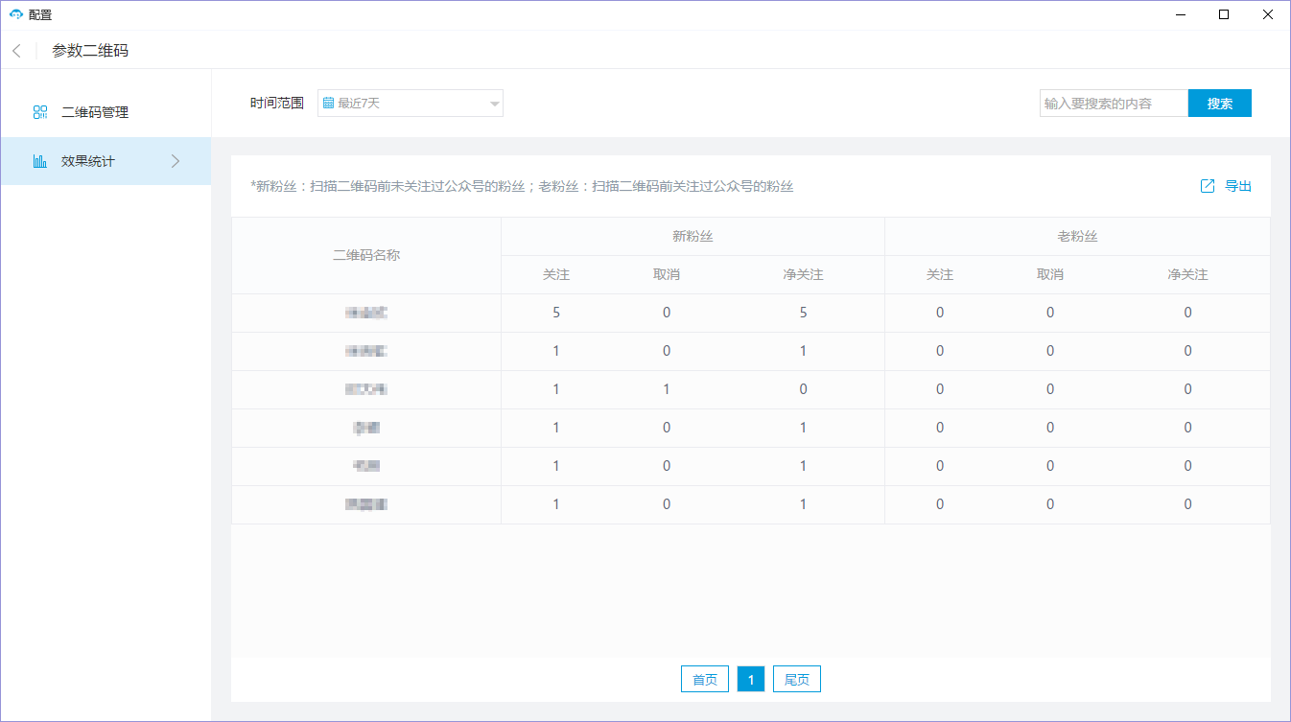Click the 导出 export link
This screenshot has width=1291, height=722.
click(1238, 186)
